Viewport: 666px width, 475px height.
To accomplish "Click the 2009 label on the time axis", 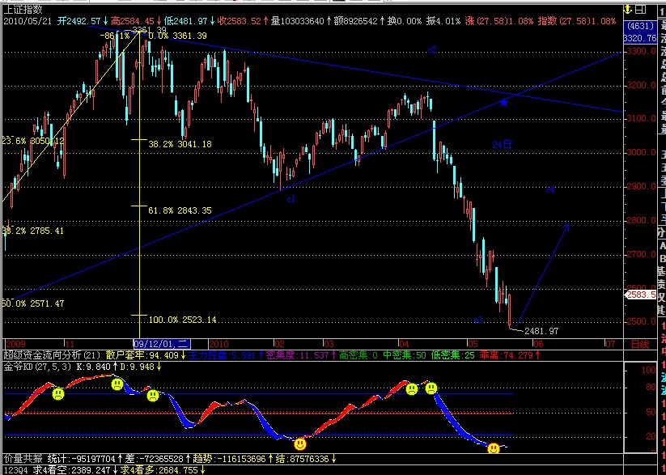I will pyautogui.click(x=15, y=344).
